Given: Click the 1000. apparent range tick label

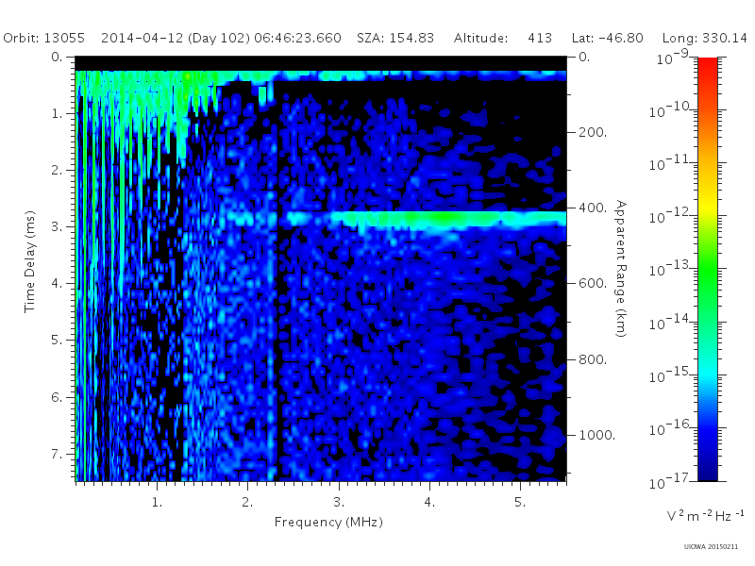Looking at the screenshot, I should (x=596, y=435).
